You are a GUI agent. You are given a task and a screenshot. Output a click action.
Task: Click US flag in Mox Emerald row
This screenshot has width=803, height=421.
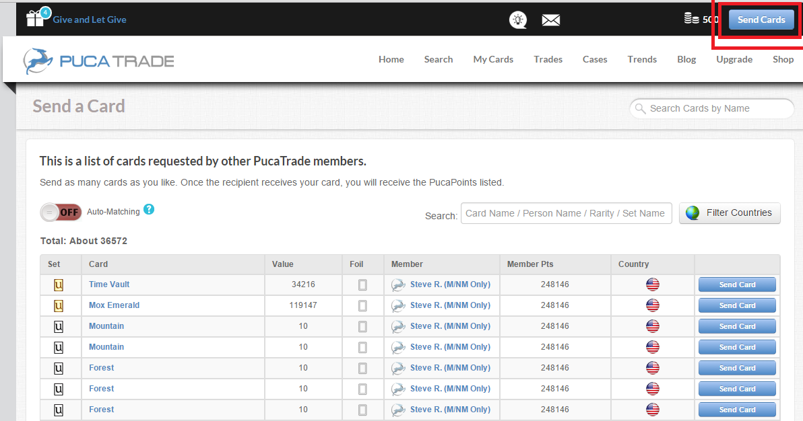[x=652, y=305]
